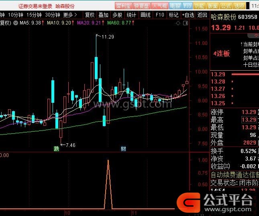
Task: Open the 电报 button
Action: tap(175, 6)
